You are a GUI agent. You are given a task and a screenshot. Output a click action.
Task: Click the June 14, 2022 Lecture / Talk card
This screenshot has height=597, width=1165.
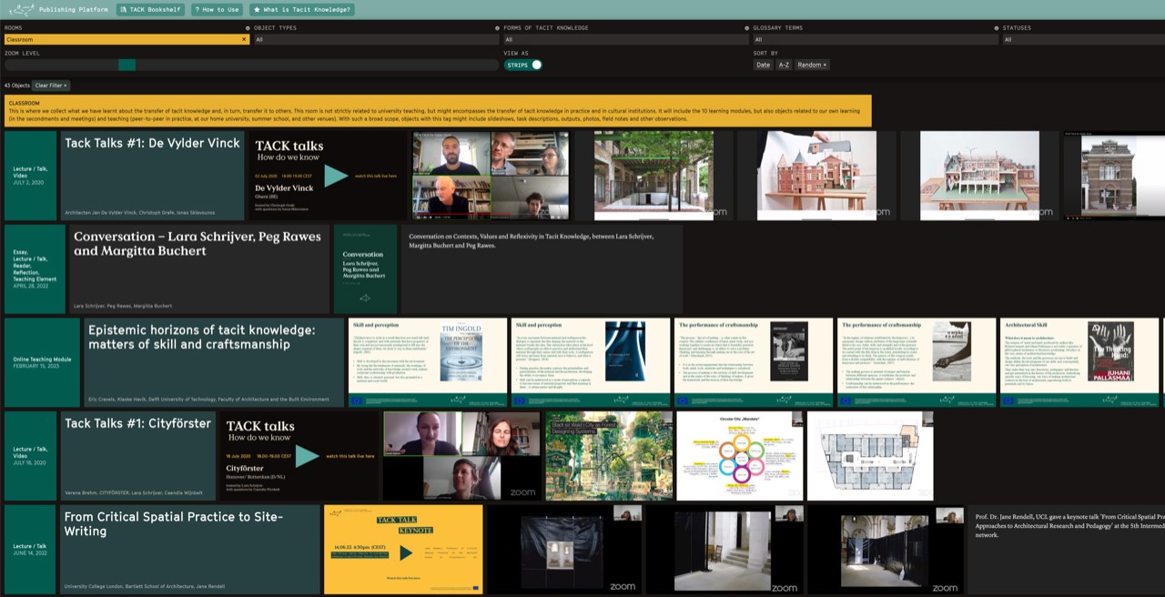30,549
